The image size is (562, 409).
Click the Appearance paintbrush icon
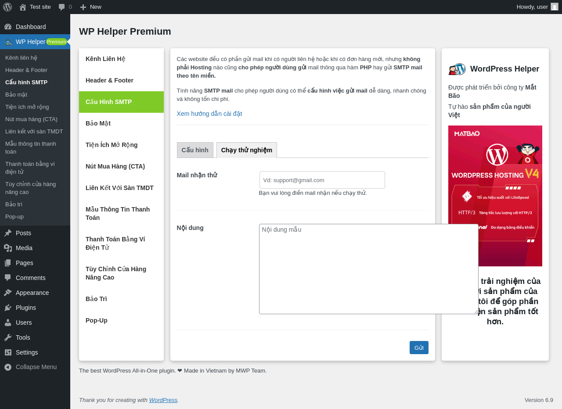tap(8, 293)
